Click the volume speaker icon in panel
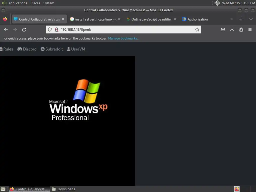The height and width of the screenshot is (192, 256). 217,3
